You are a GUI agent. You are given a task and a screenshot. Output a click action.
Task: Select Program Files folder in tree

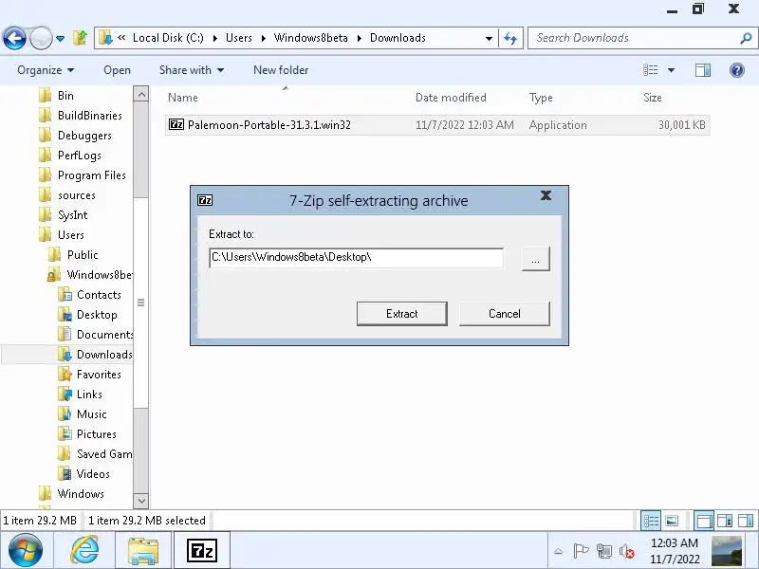point(91,174)
